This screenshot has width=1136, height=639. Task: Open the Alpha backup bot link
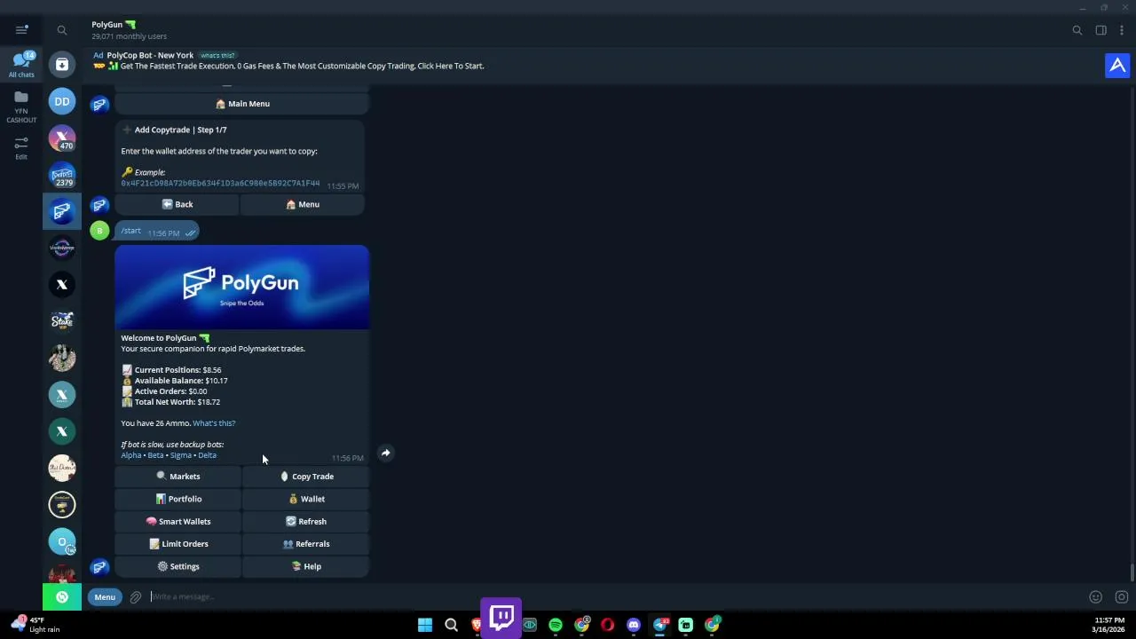click(130, 455)
